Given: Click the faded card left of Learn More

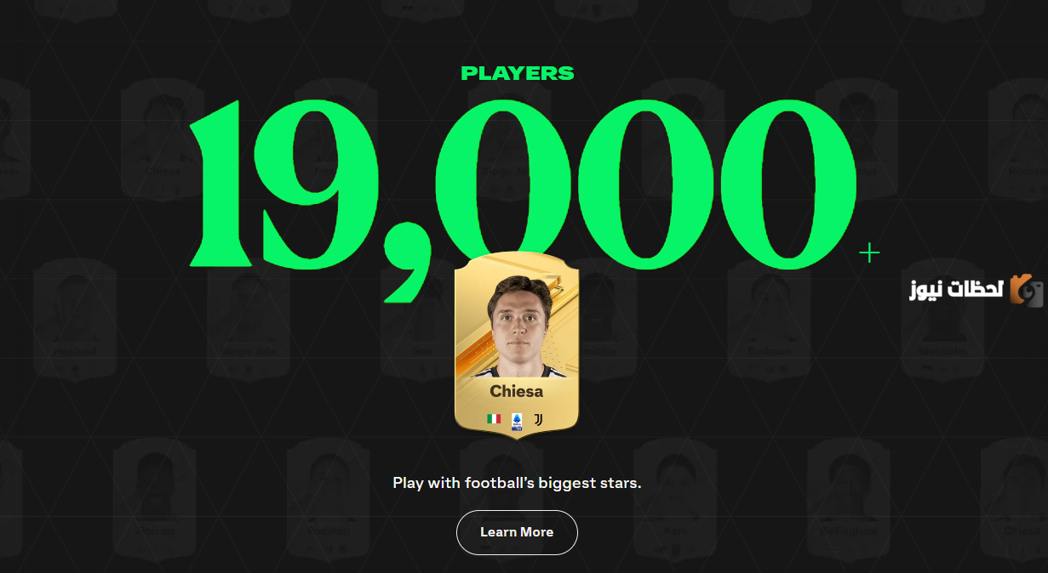Looking at the screenshot, I should [328, 500].
